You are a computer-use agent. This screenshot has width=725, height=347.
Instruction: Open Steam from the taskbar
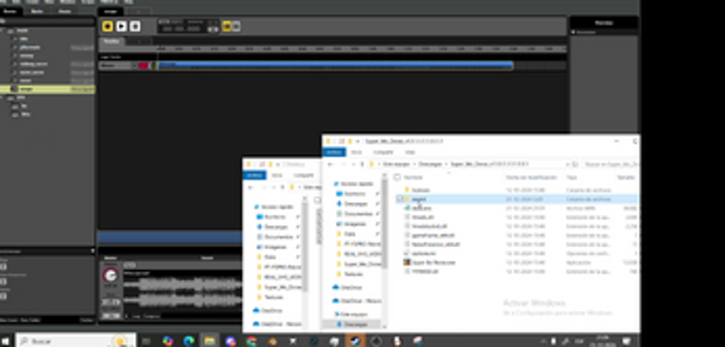(x=355, y=341)
